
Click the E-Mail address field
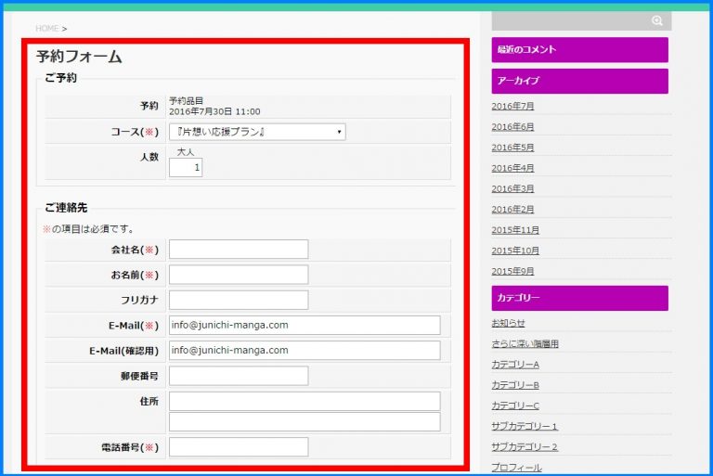304,325
